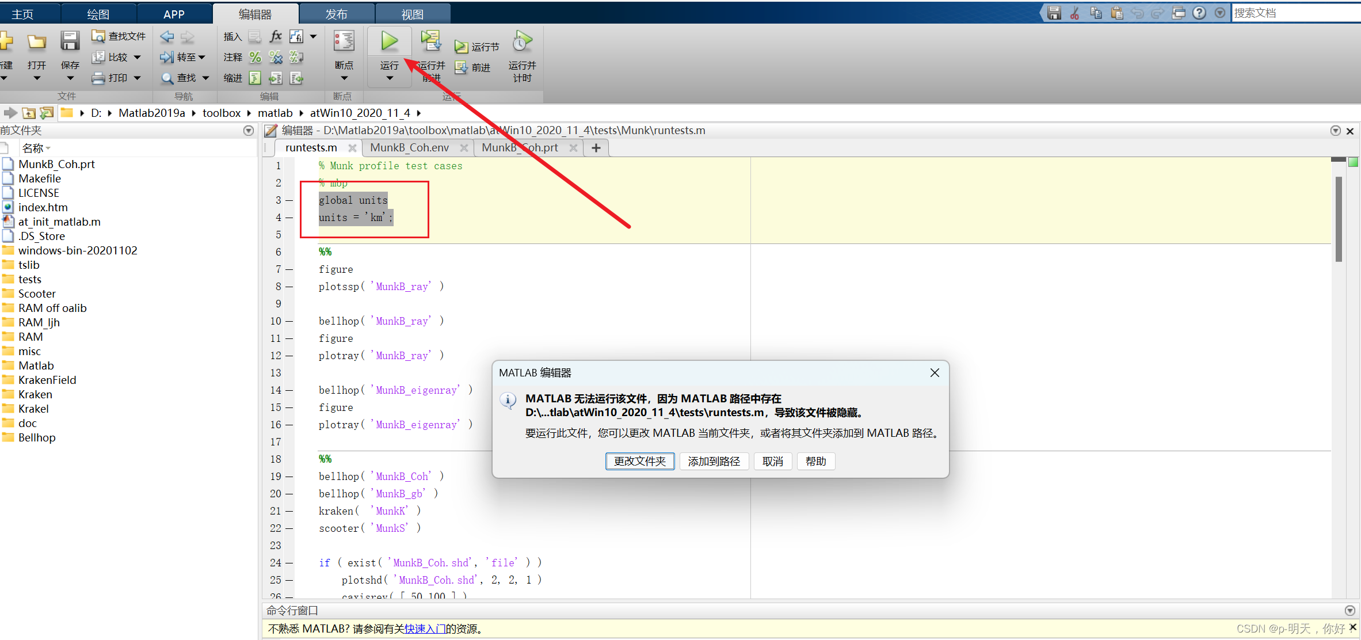Click the Run Section (运行节) icon

[461, 47]
